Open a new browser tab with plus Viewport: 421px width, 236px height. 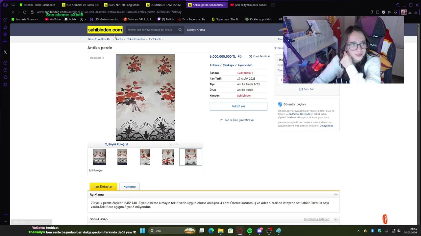click(x=273, y=5)
